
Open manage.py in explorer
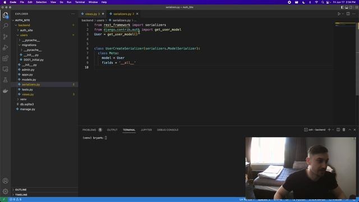coord(27,109)
